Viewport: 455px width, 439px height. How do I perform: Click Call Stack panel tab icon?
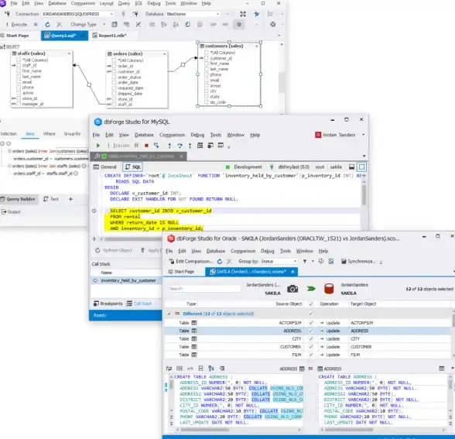129,304
